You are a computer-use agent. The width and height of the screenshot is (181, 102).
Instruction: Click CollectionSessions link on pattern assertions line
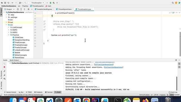tap(104, 65)
